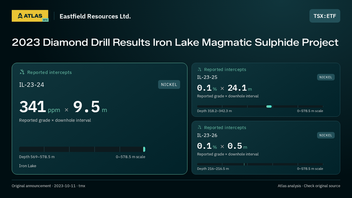Click the 0–578.5 m scale label in IL-23-24 card
The image size is (352, 198).
pos(131,157)
